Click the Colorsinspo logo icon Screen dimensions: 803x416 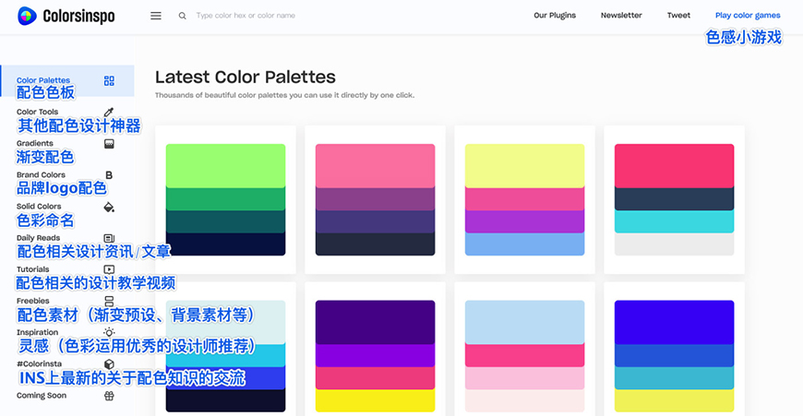(28, 16)
